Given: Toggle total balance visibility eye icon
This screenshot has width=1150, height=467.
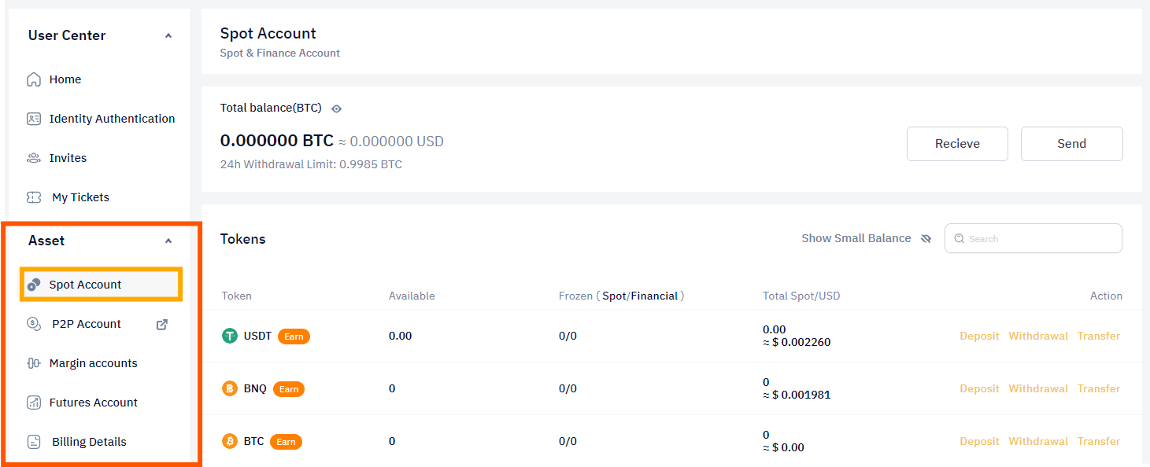Looking at the screenshot, I should point(336,108).
